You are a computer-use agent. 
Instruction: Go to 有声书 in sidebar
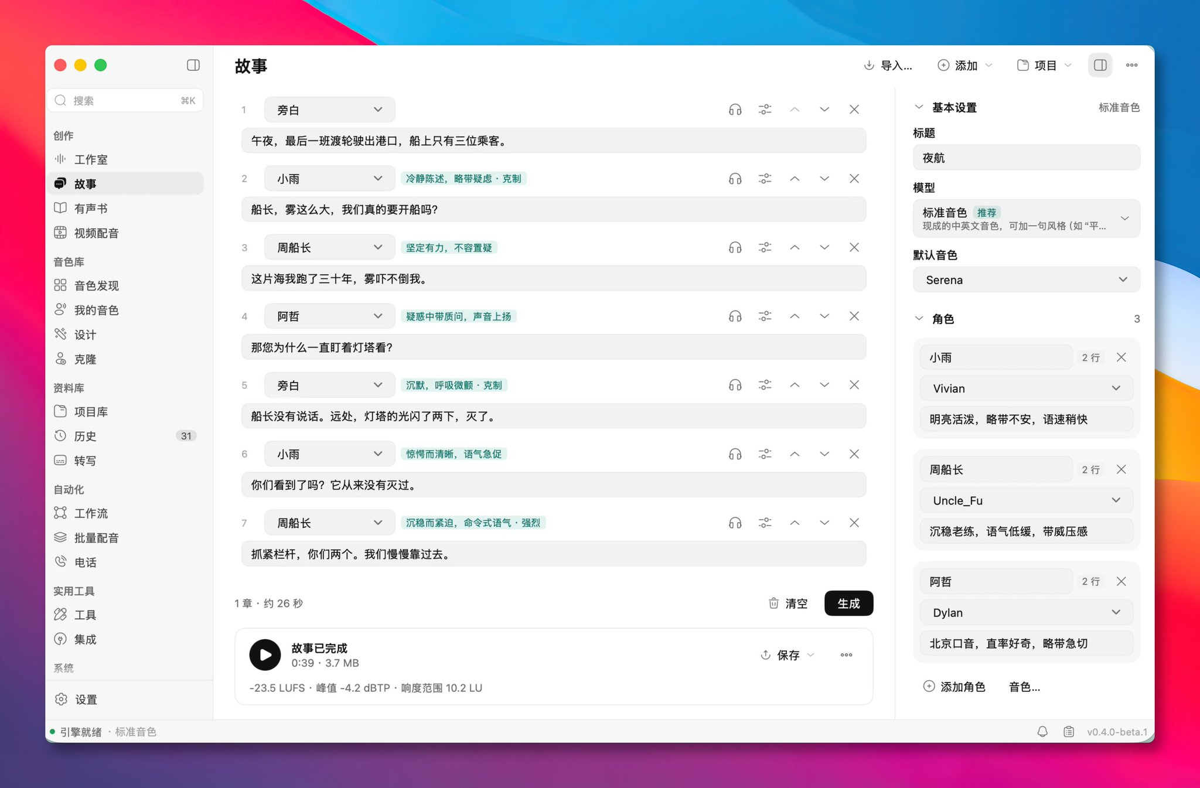[127, 208]
